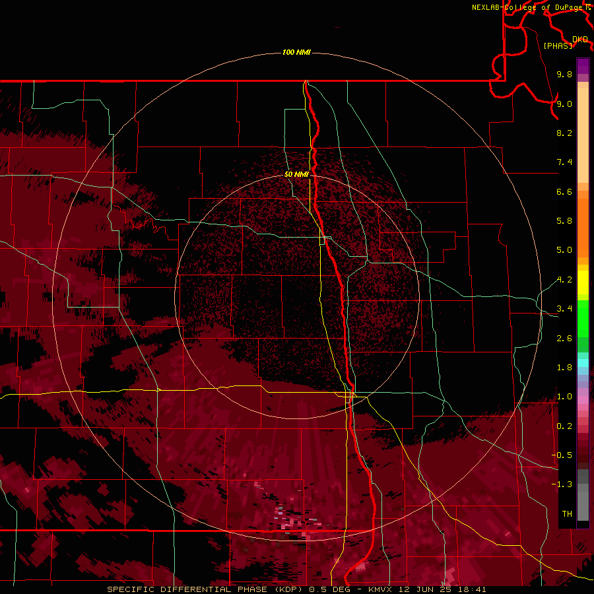Screen dimensions: 594x594
Task: Click the 4.2 value on color scale
Action: [564, 280]
